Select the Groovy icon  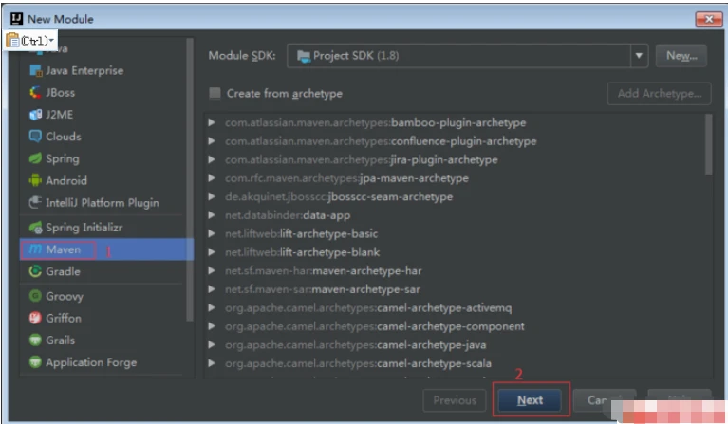tap(36, 296)
